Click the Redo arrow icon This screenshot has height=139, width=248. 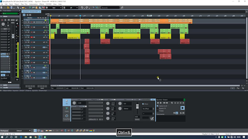[87, 8]
